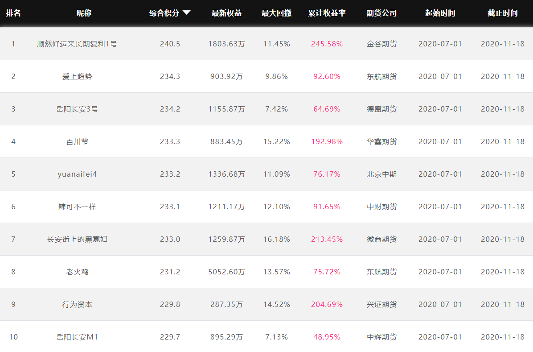Select nickname 长安街上的黑寡妇
Viewport: 533px width, 352px height.
77,239
